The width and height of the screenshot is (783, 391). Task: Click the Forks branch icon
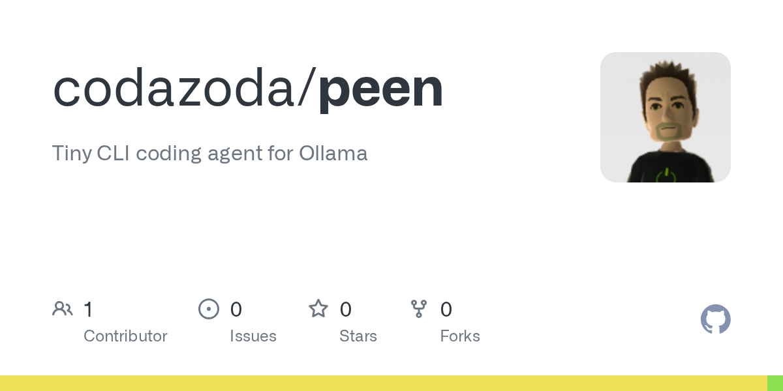[418, 309]
